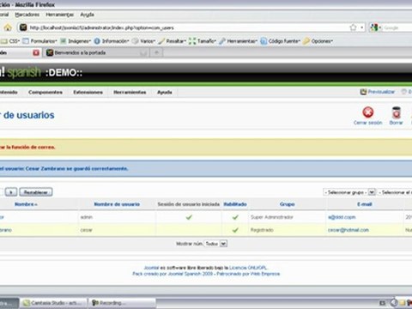Open the Resaltar toolbar menu
The width and height of the screenshot is (412, 309).
pyautogui.click(x=173, y=41)
